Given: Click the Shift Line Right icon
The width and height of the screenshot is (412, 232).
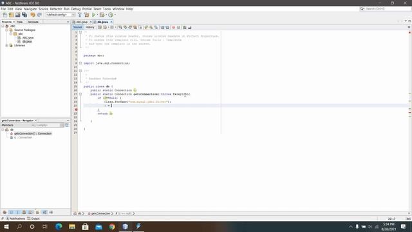Looking at the screenshot, I should click(x=167, y=27).
